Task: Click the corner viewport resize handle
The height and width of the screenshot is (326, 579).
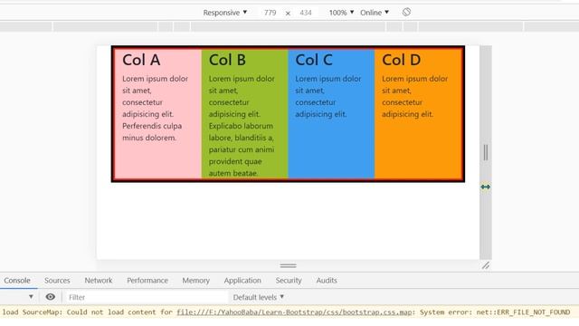Action: pyautogui.click(x=486, y=265)
